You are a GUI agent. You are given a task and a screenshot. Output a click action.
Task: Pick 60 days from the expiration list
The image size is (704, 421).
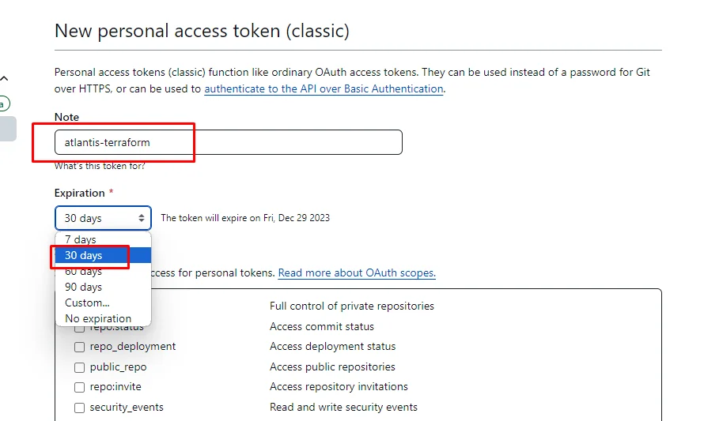click(x=84, y=272)
